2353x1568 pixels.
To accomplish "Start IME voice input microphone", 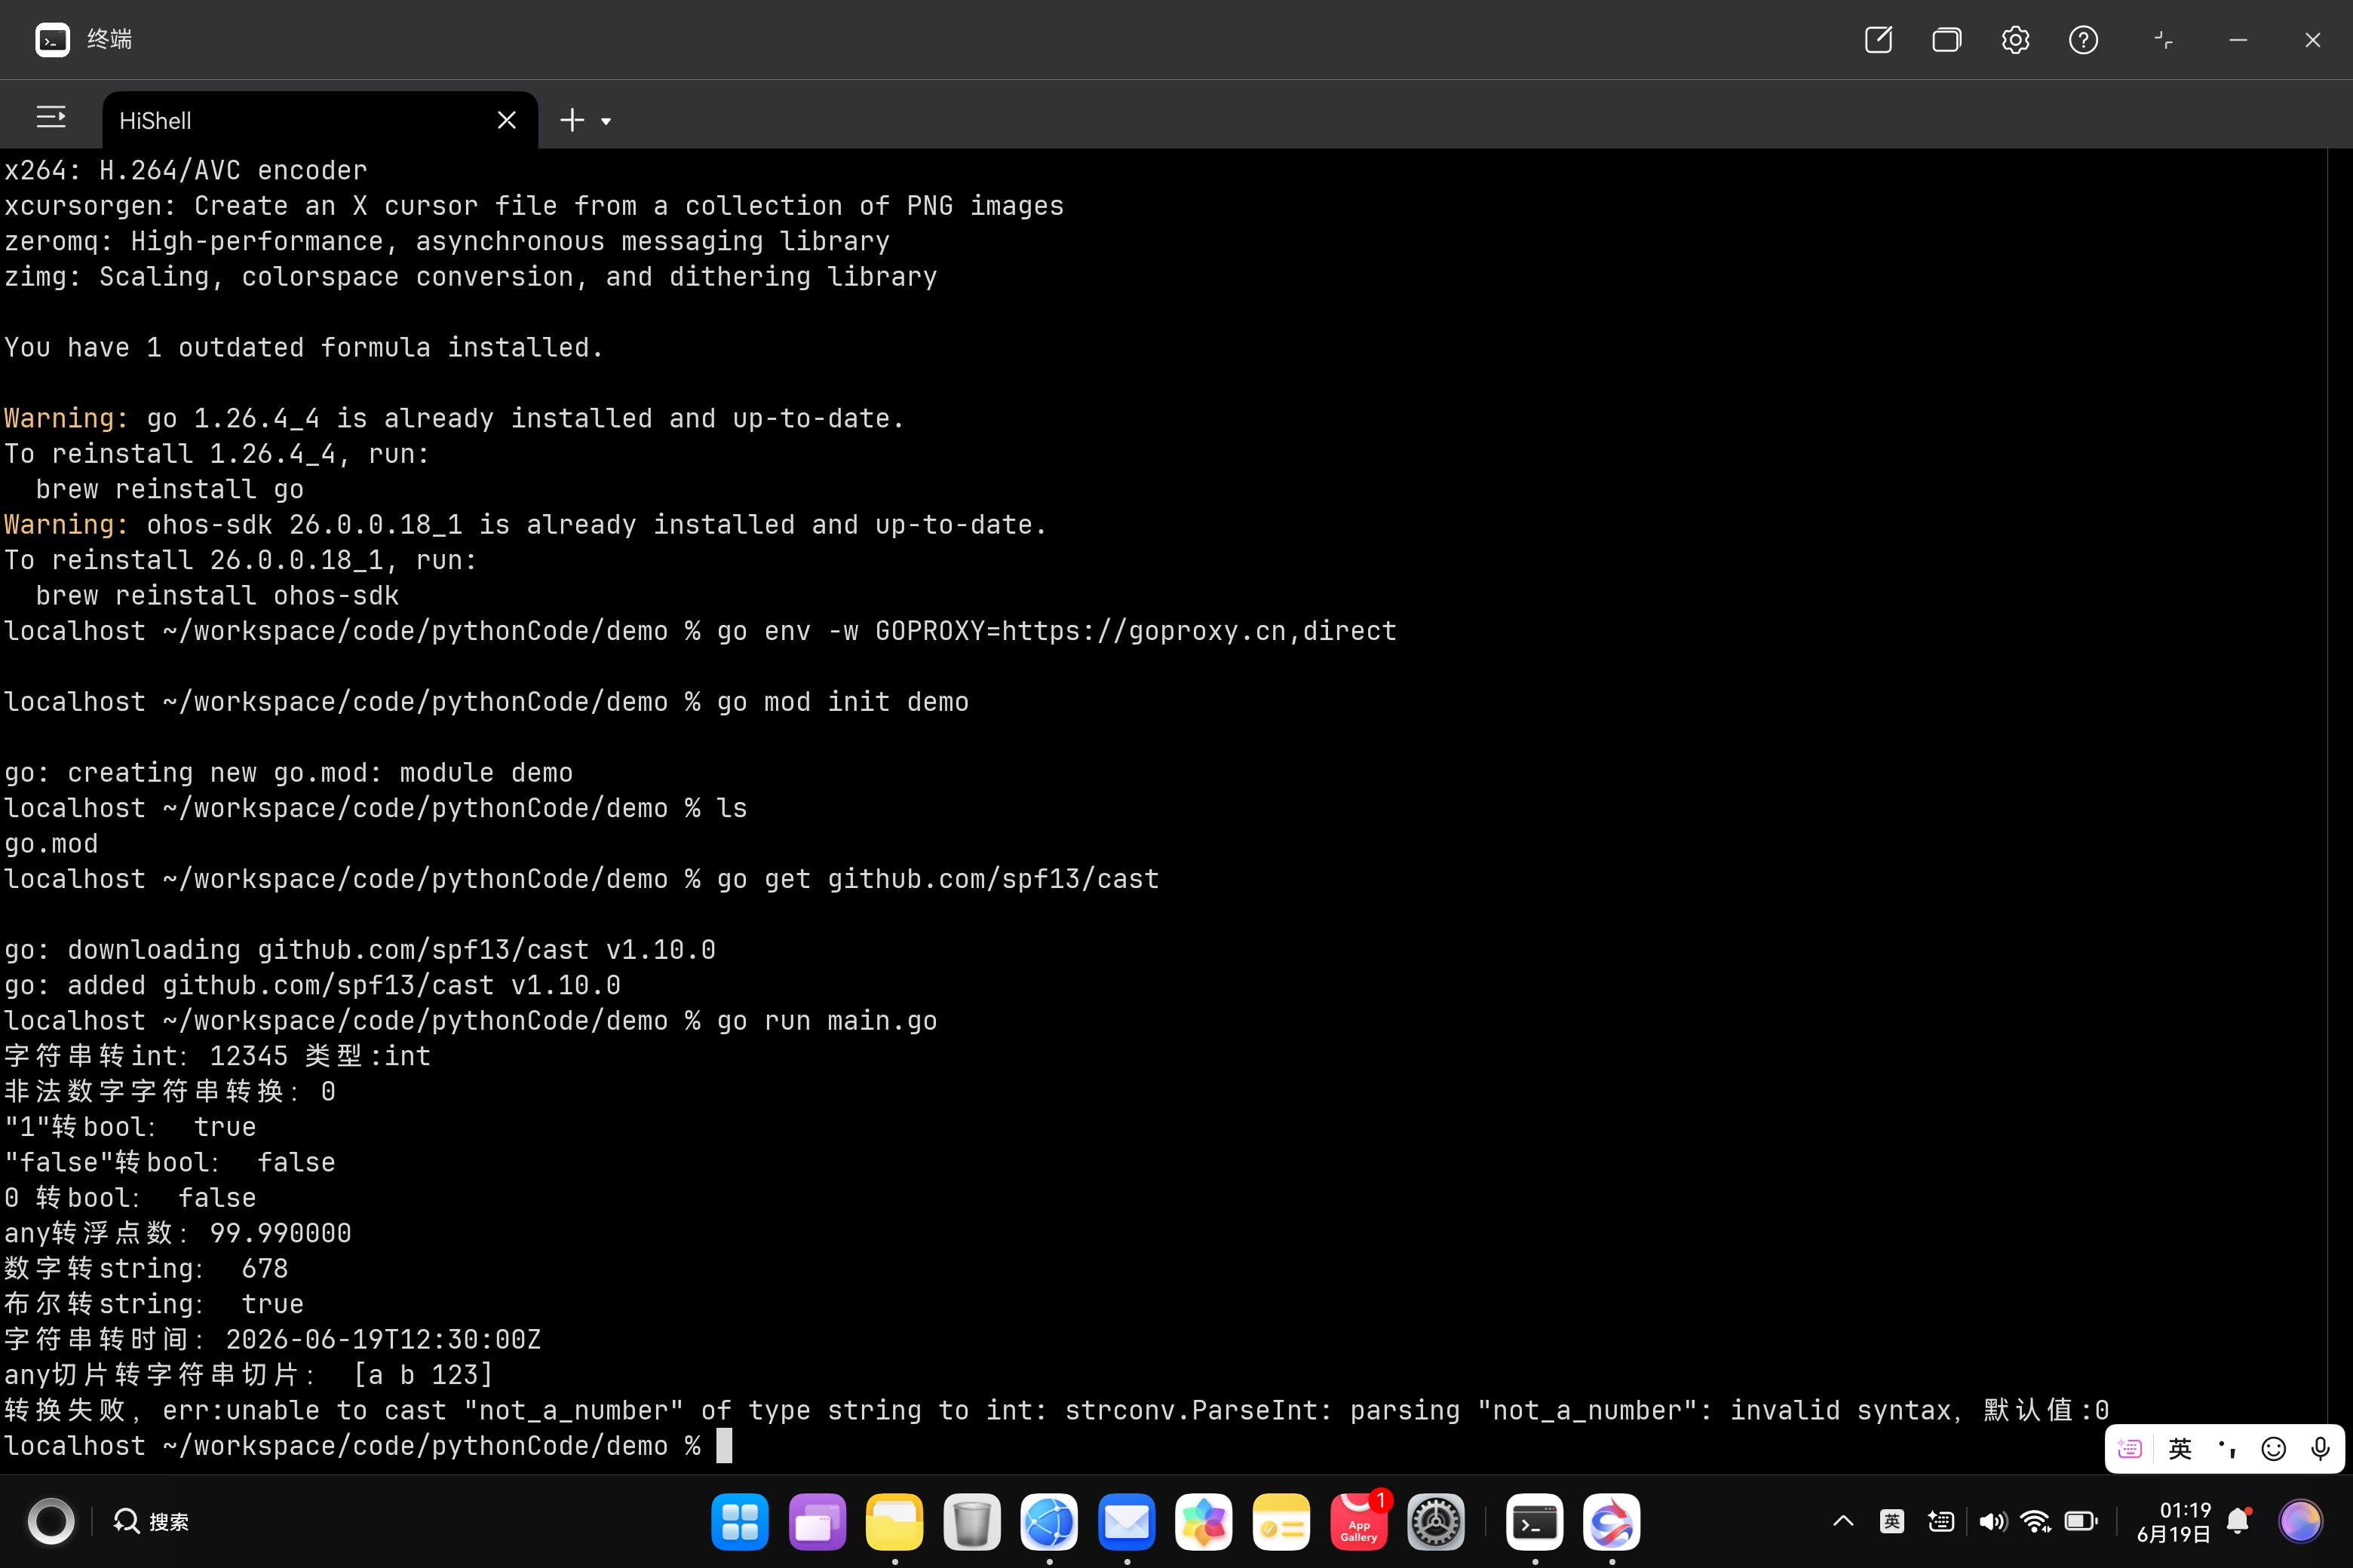I will pos(2321,1448).
